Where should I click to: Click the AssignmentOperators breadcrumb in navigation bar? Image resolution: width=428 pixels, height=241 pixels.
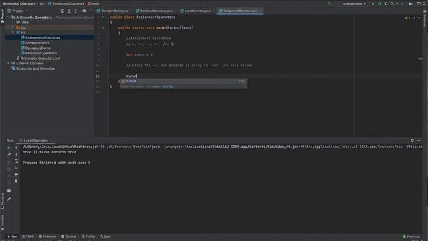tap(66, 4)
